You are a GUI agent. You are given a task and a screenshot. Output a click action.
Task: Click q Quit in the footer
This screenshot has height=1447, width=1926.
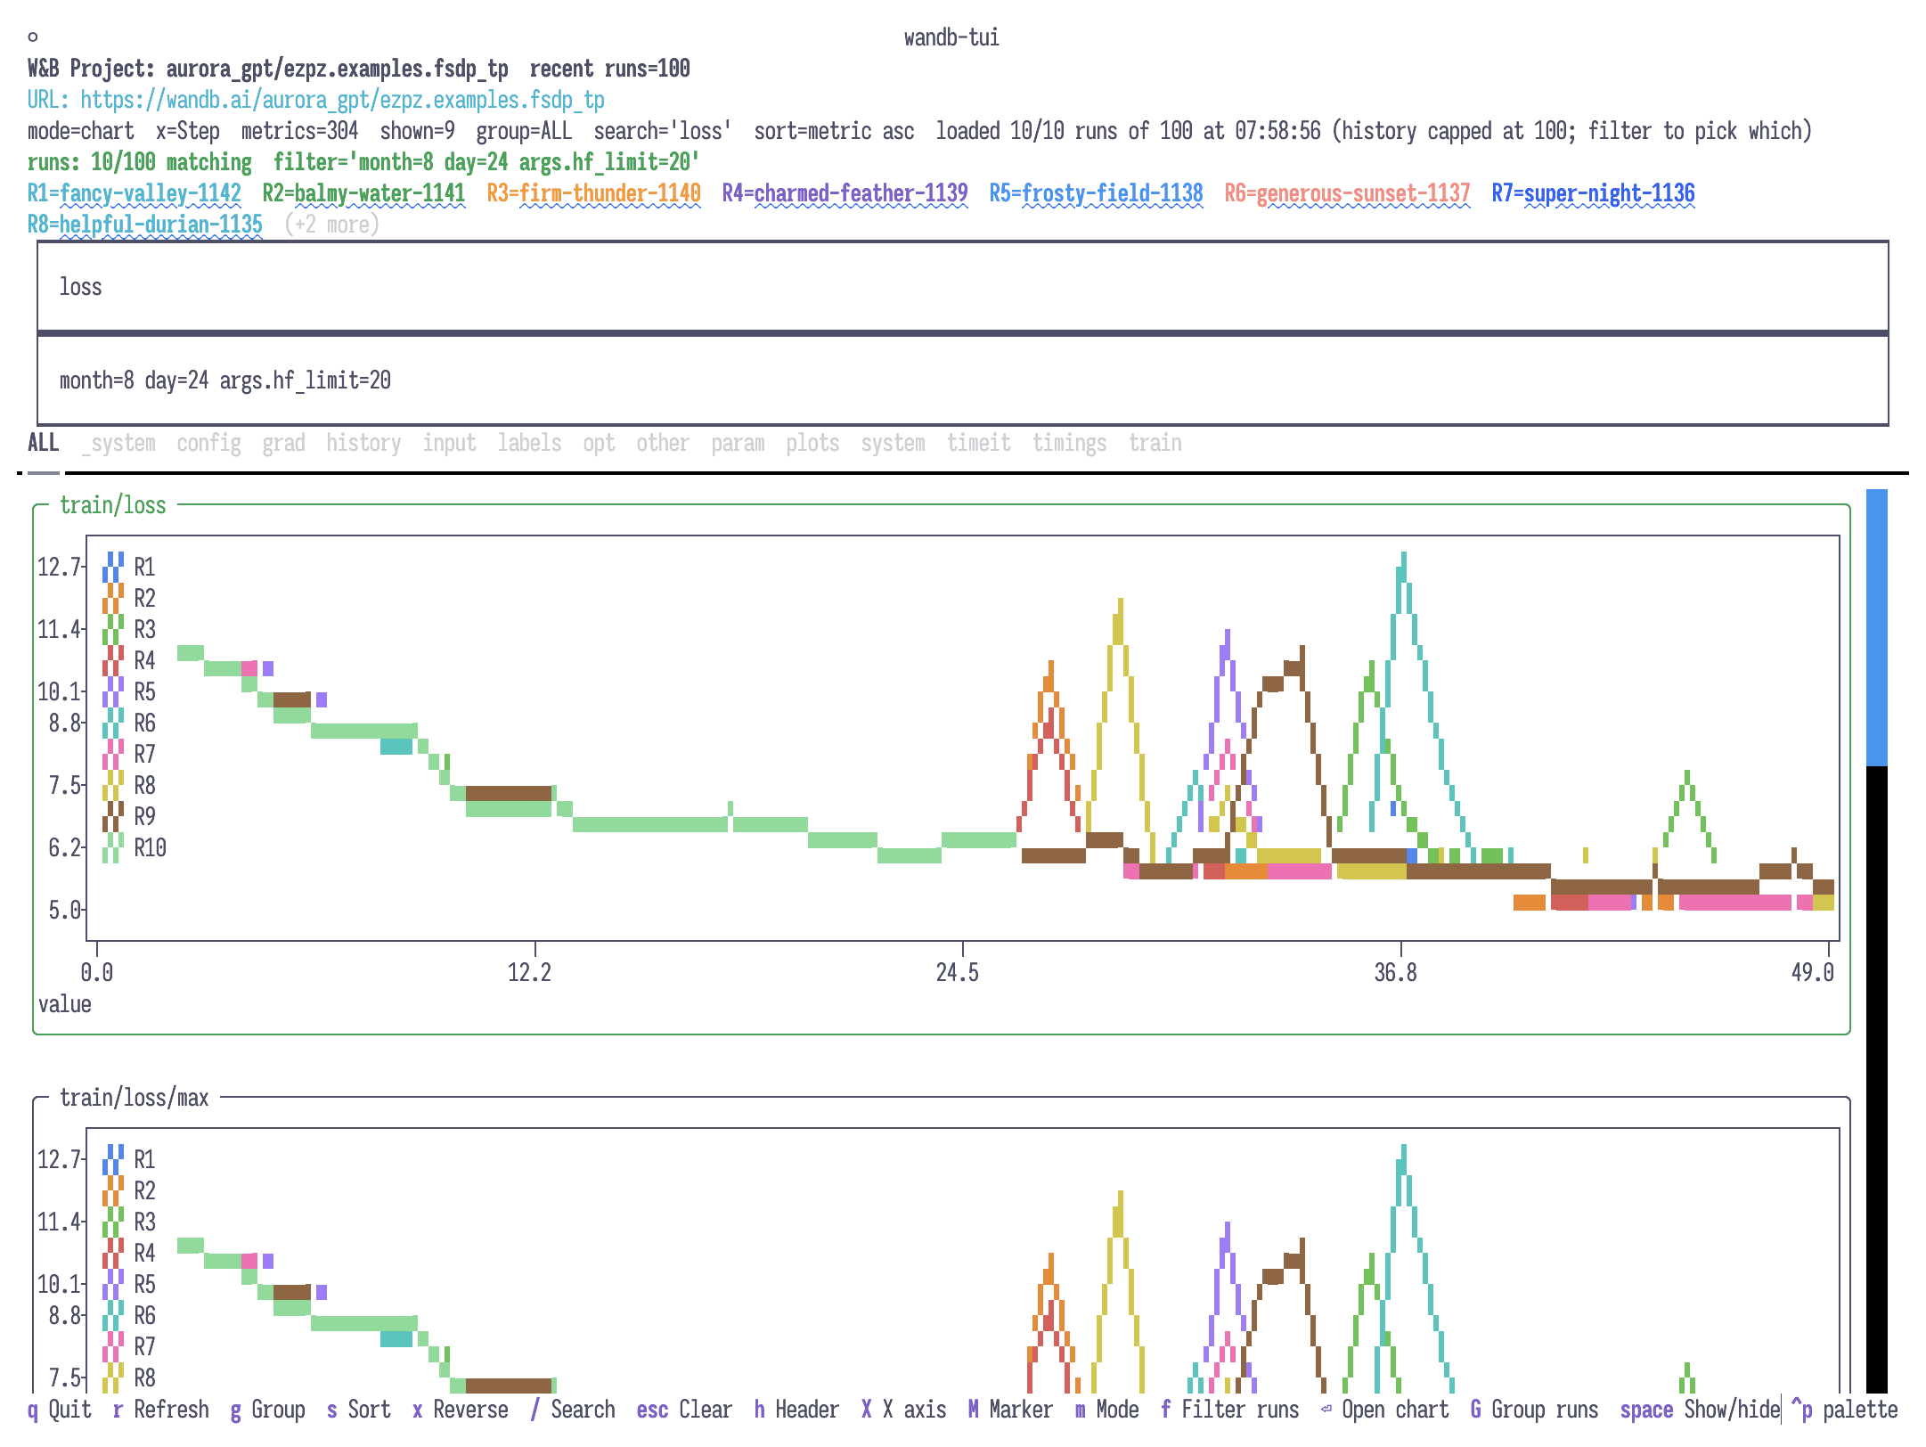(x=60, y=1410)
